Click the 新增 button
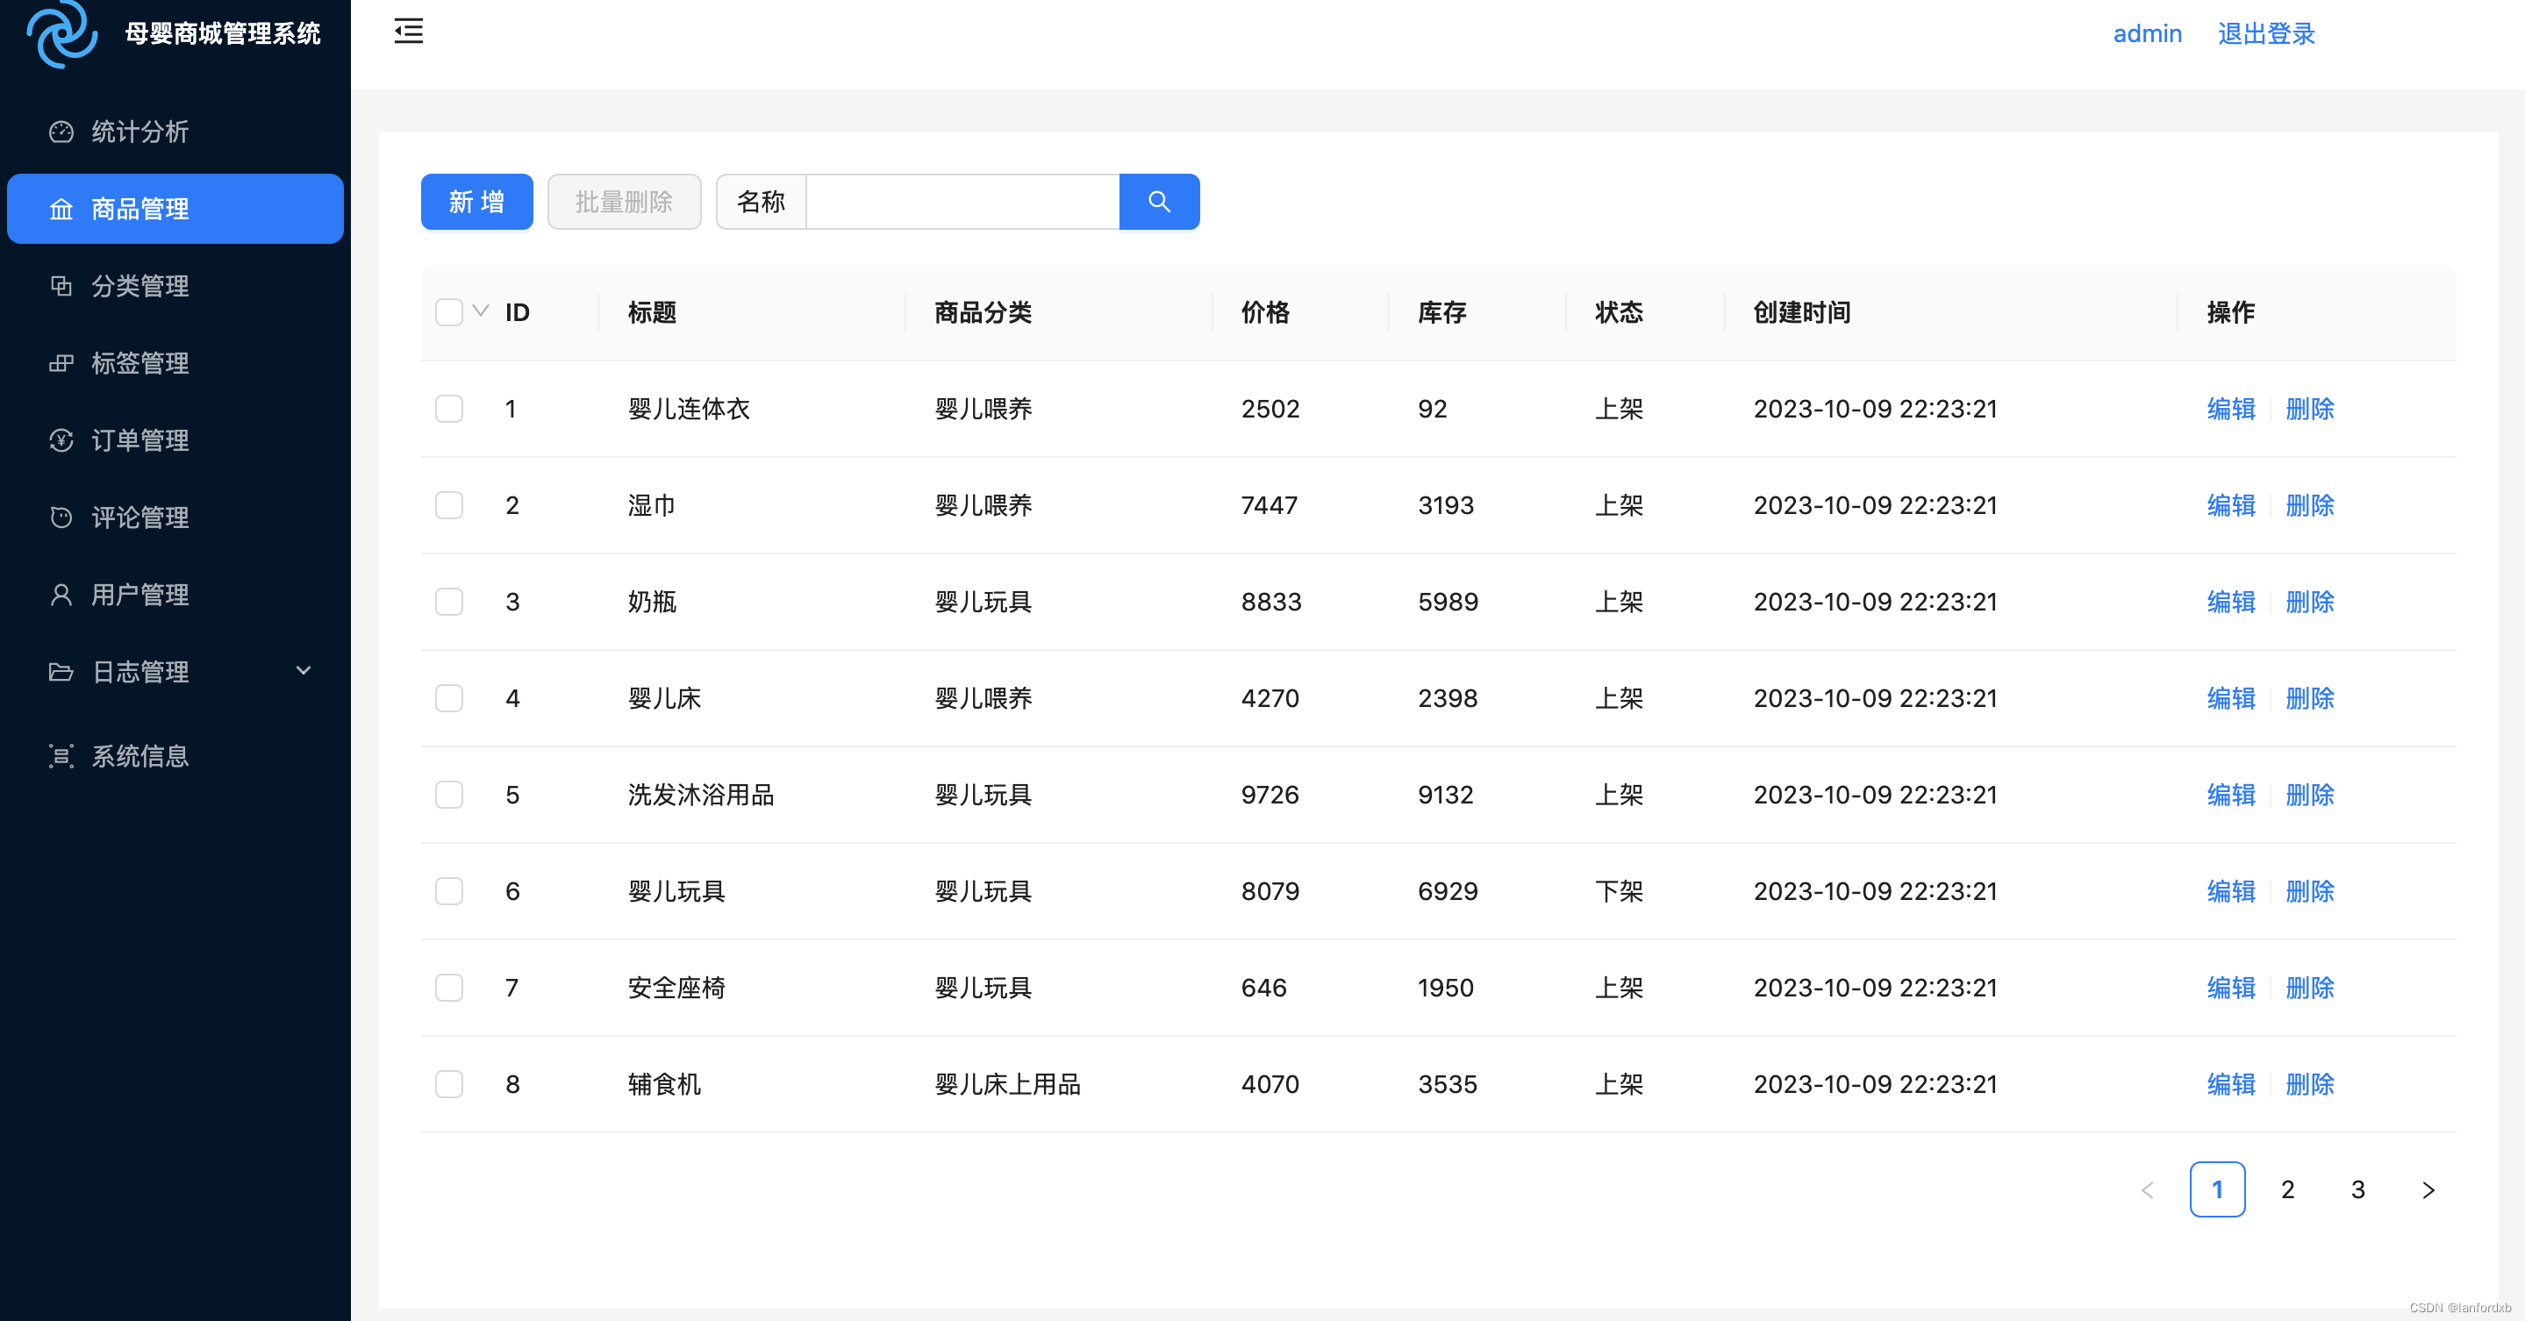This screenshot has width=2525, height=1321. tap(476, 202)
